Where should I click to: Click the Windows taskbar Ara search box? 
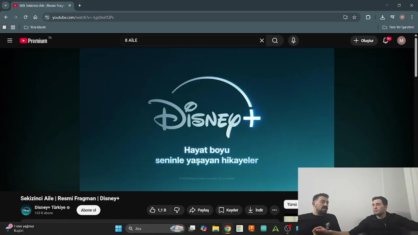pyautogui.click(x=155, y=228)
